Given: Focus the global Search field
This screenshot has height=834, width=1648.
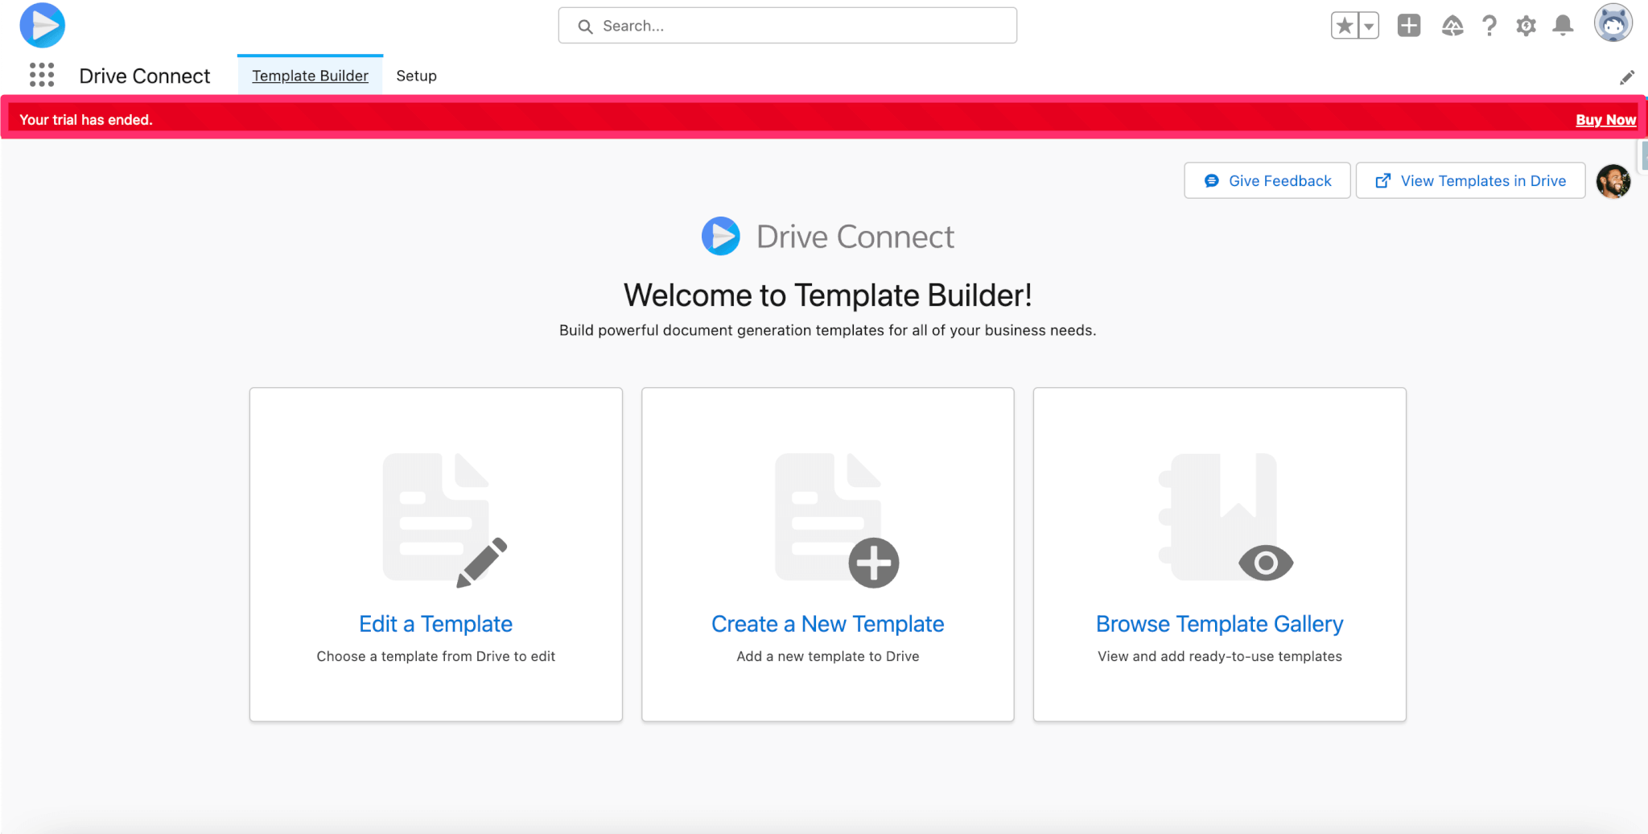Looking at the screenshot, I should [788, 26].
